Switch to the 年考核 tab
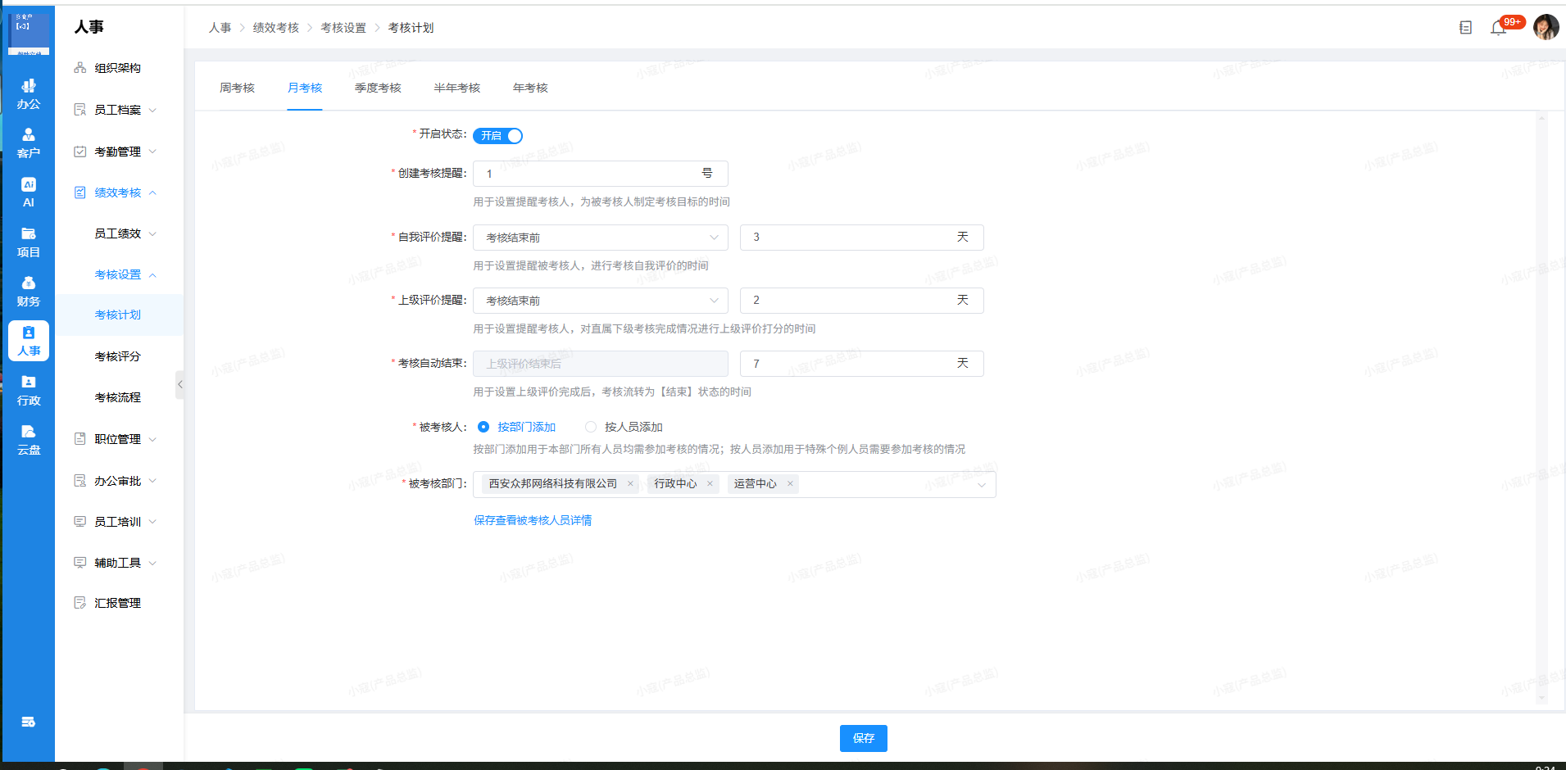 click(x=530, y=88)
